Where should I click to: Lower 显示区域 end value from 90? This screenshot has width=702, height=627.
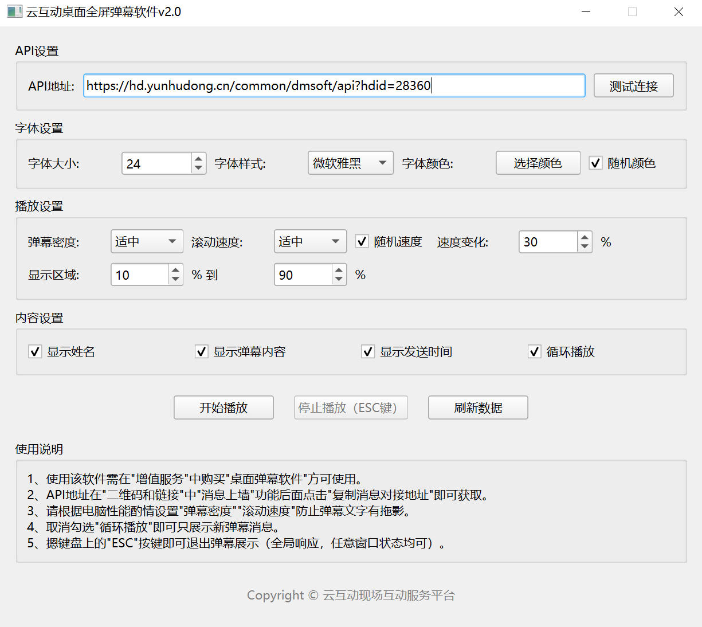point(339,279)
